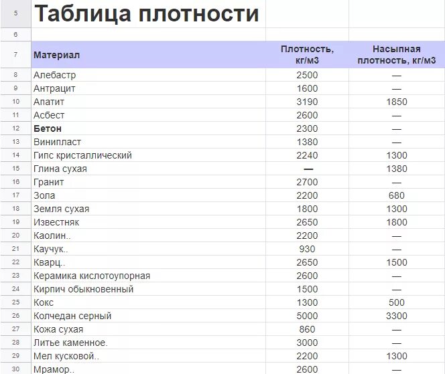The width and height of the screenshot is (445, 374).
Task: Select the 'Таблица плотности' title cell
Action: coord(148,13)
